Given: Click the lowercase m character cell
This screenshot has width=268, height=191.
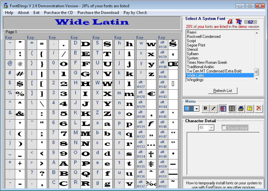Looking at the screenshot, I should 130,94.
